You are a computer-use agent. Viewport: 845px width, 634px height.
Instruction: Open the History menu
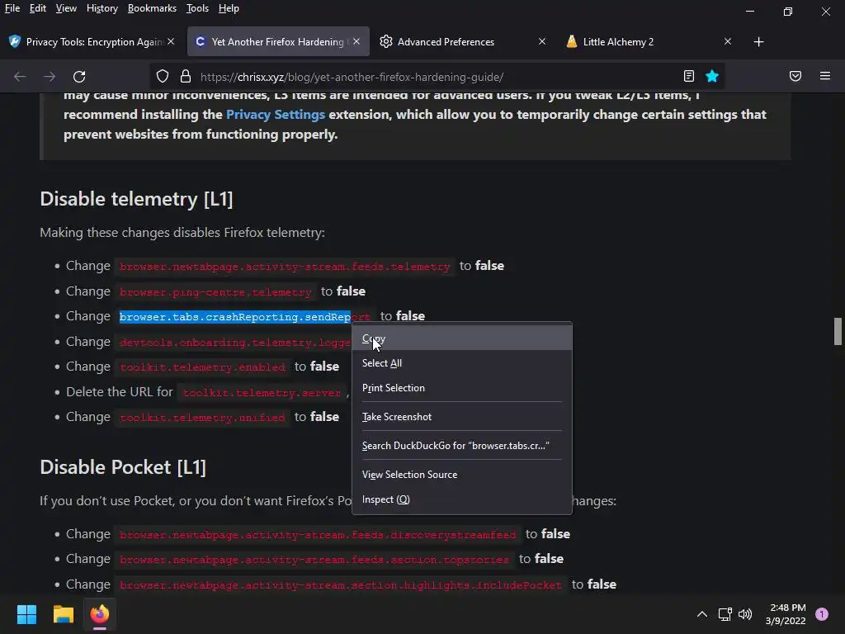[x=102, y=8]
